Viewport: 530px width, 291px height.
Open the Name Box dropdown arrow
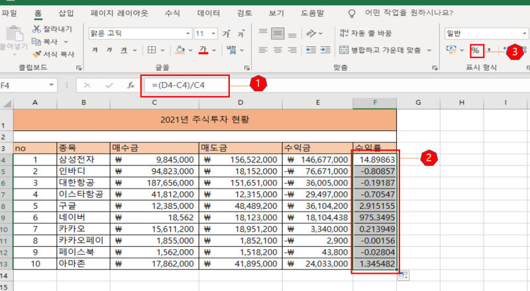tap(52, 85)
